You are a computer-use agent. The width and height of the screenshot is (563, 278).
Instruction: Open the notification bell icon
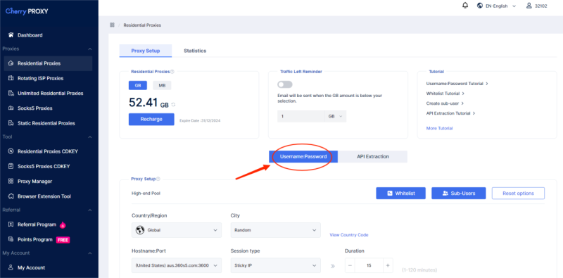(x=465, y=6)
